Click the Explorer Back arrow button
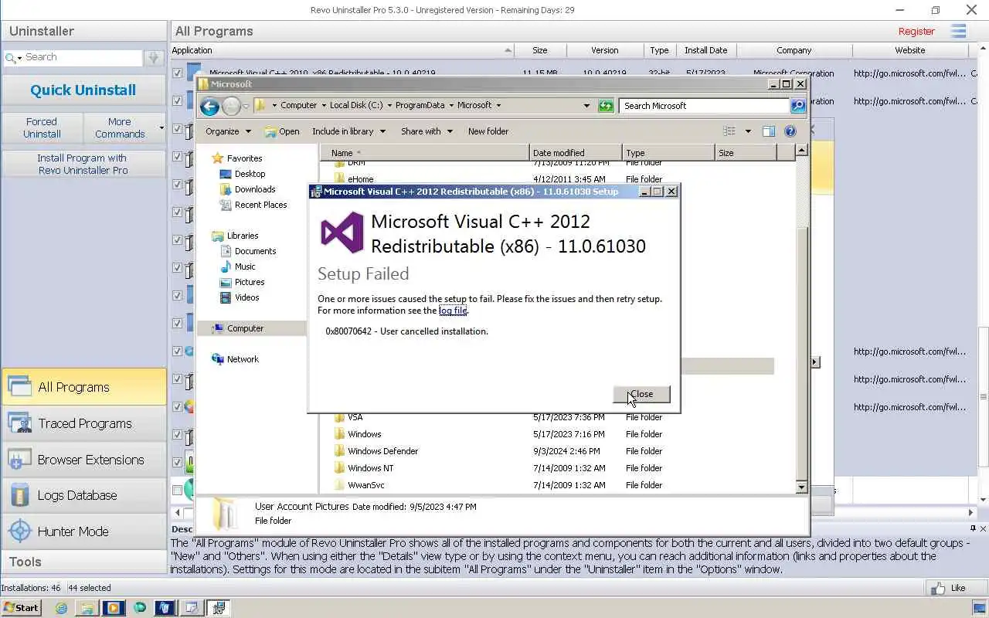This screenshot has height=618, width=989. pos(209,106)
